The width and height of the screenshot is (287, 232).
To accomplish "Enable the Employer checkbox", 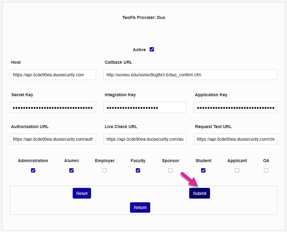I will coord(105,170).
